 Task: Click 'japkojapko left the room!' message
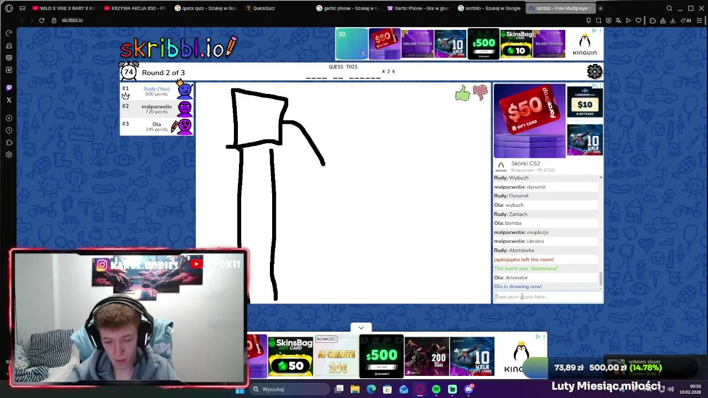(524, 259)
